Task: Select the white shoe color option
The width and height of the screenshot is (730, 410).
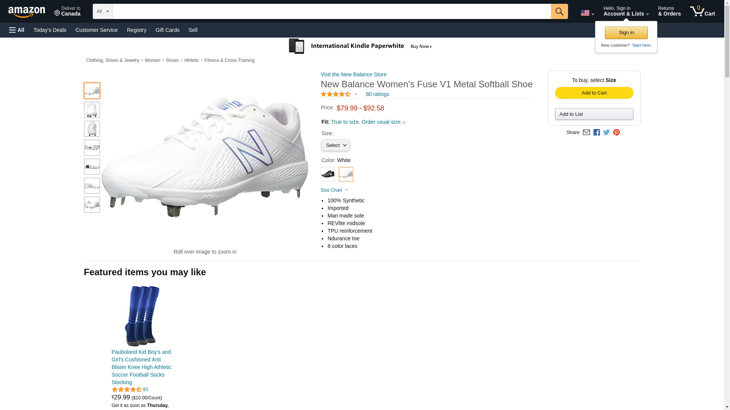Action: click(346, 174)
